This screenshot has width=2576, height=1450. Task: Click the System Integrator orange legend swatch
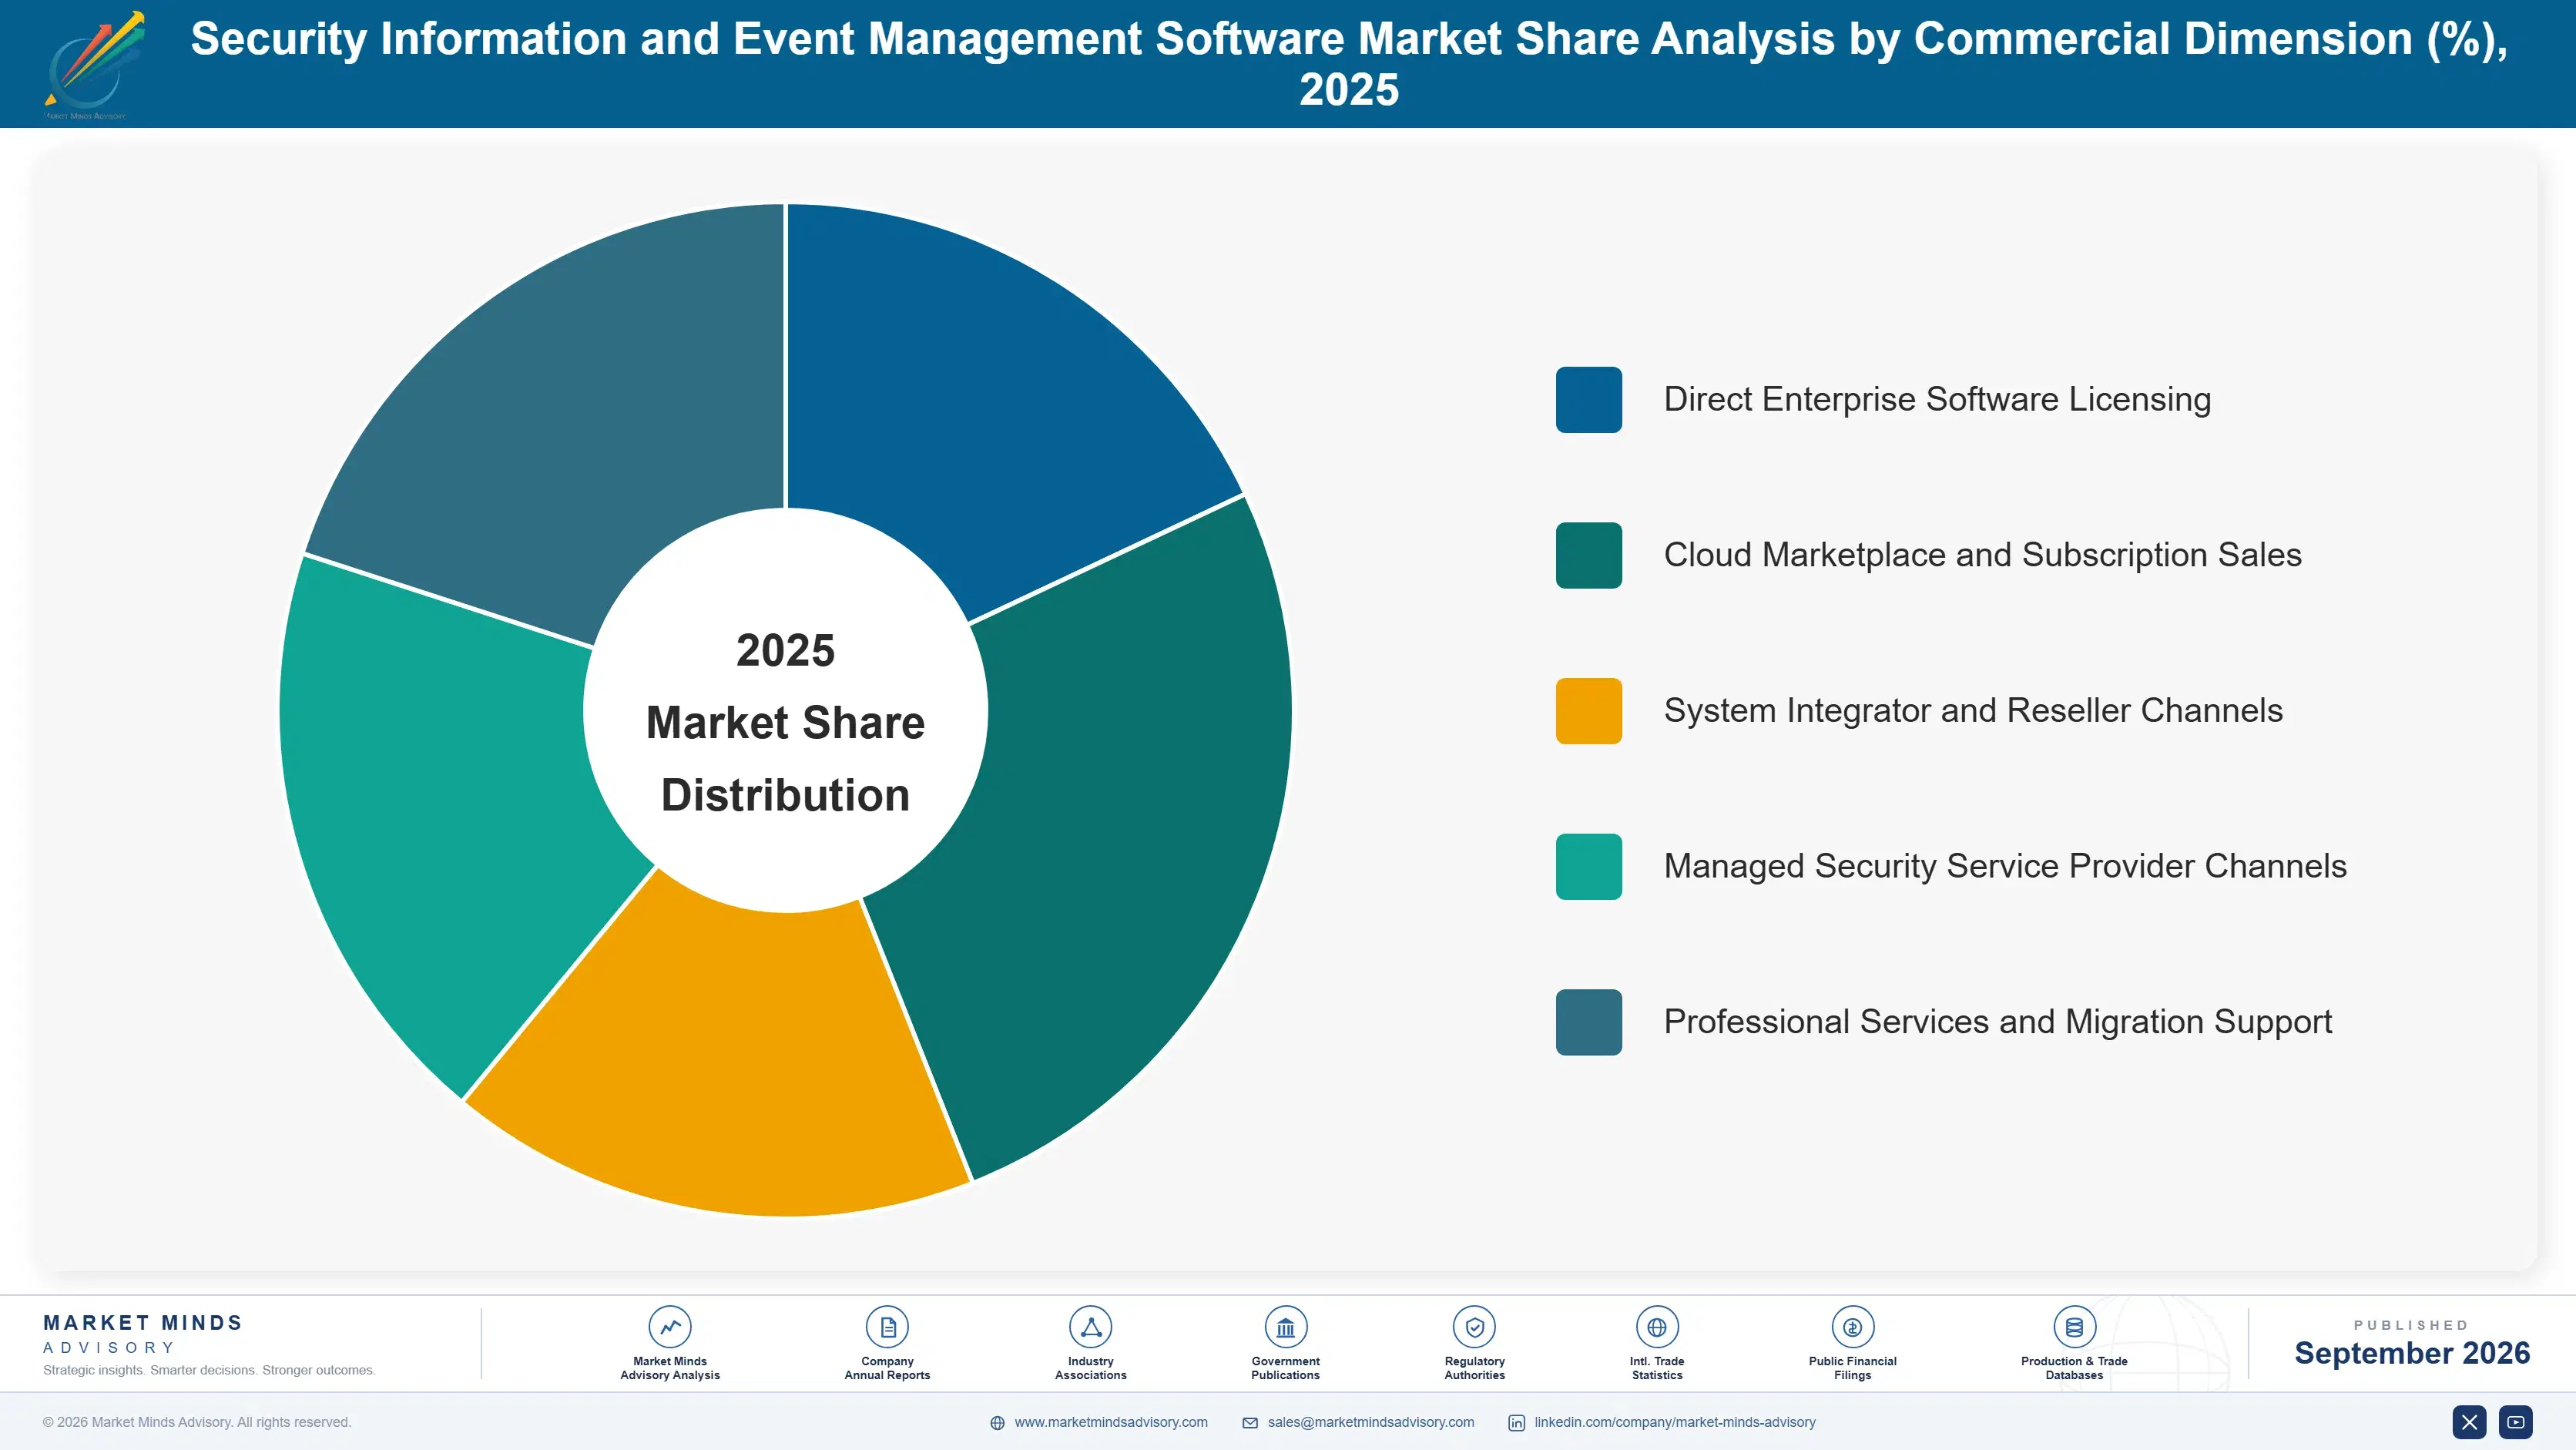(1588, 711)
